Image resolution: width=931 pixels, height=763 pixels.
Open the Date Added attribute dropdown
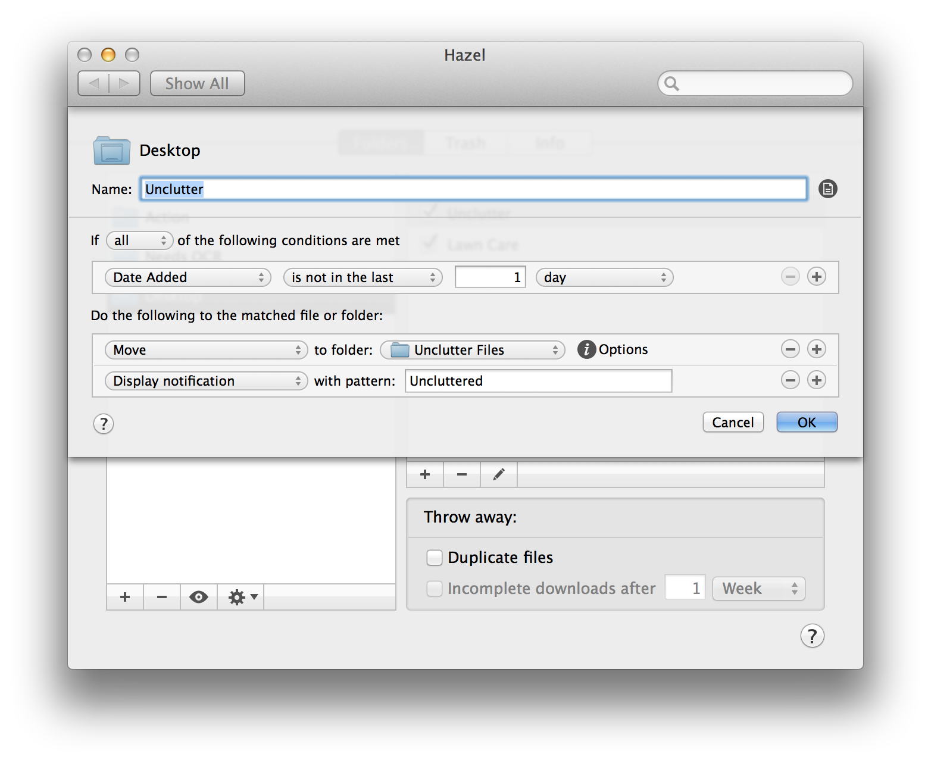(x=188, y=277)
